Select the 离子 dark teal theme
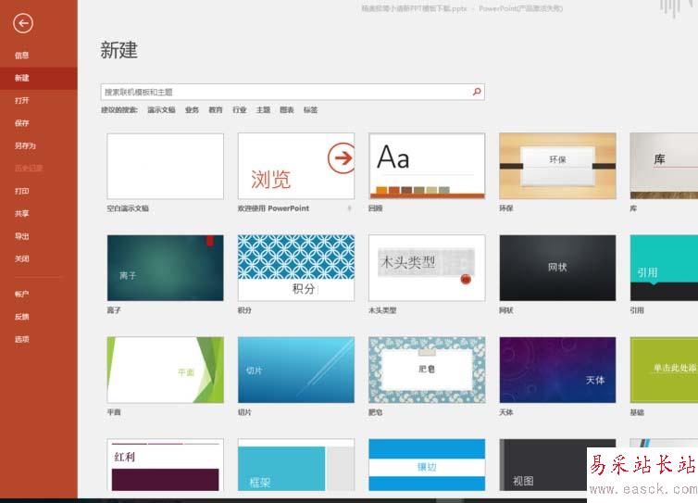 click(165, 268)
